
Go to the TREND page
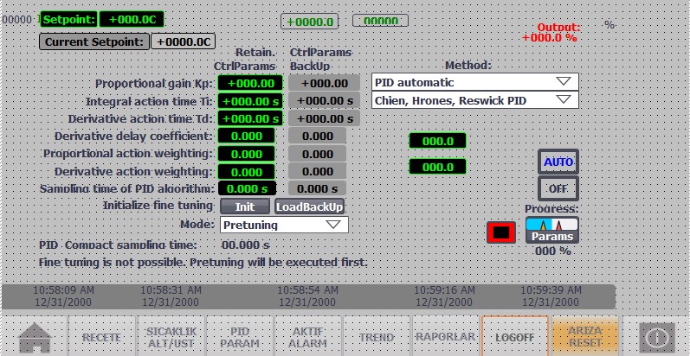click(376, 335)
